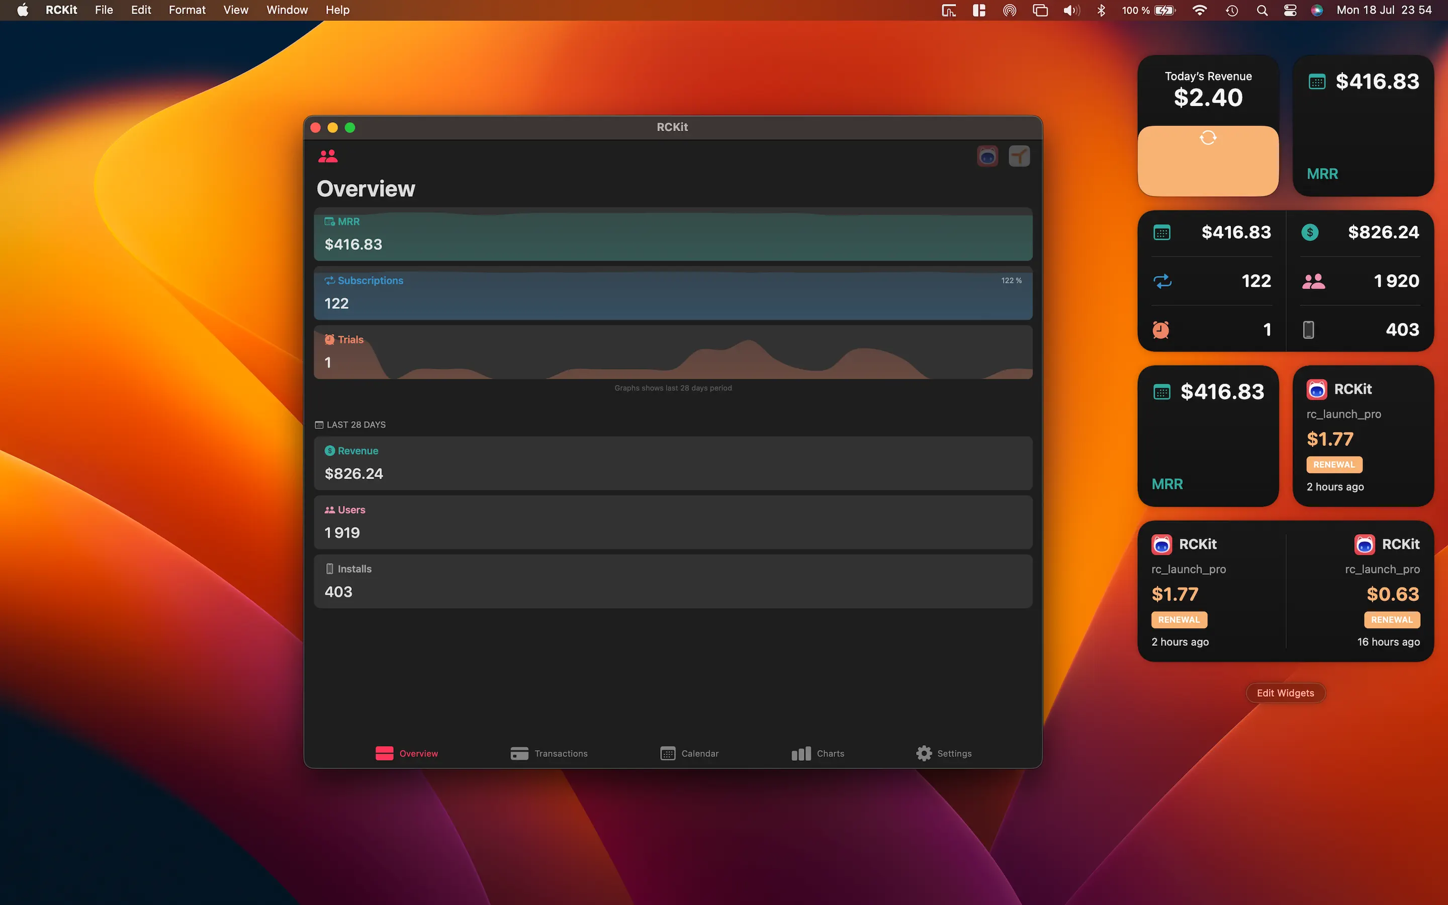Click the users icon above Overview
1448x905 pixels.
tap(328, 156)
